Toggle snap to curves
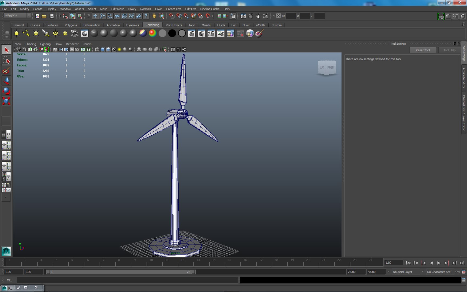467x292 pixels. (x=179, y=16)
